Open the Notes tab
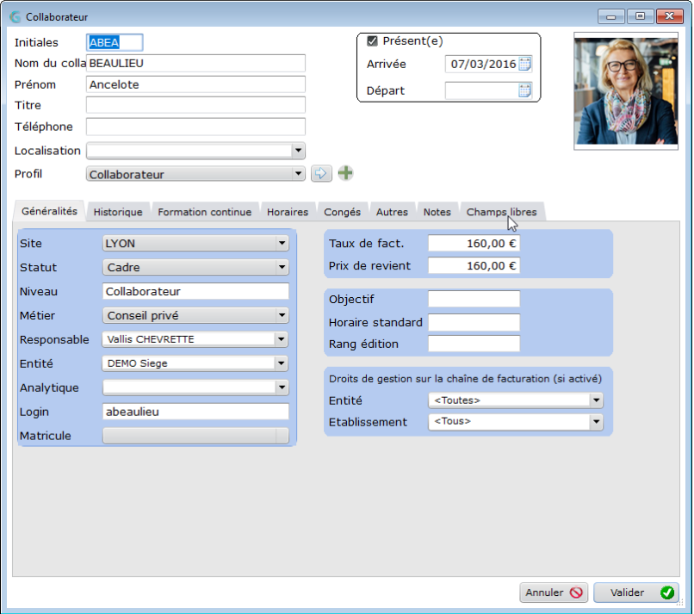 [437, 212]
